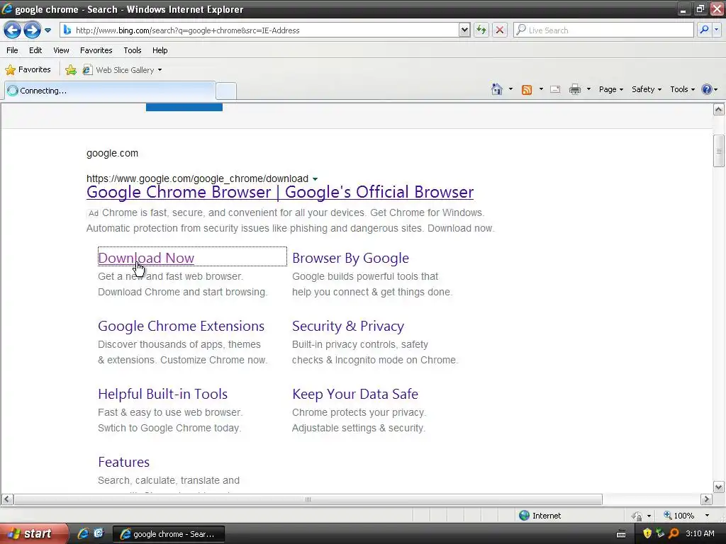
Task: Open the View menu
Action: [x=61, y=50]
